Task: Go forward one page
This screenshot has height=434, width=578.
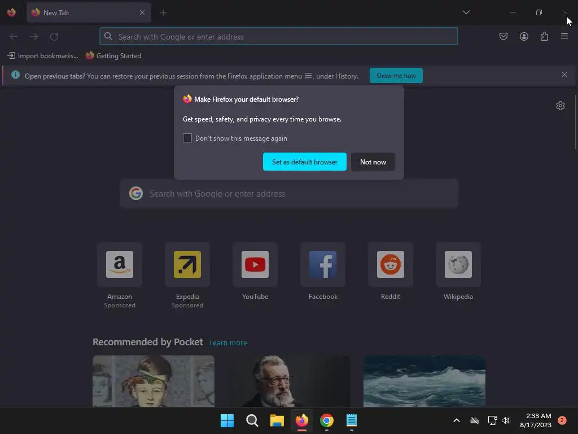Action: coord(34,37)
